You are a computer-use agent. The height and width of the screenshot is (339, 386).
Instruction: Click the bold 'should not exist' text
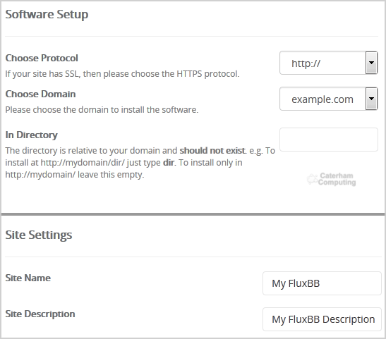(212, 150)
